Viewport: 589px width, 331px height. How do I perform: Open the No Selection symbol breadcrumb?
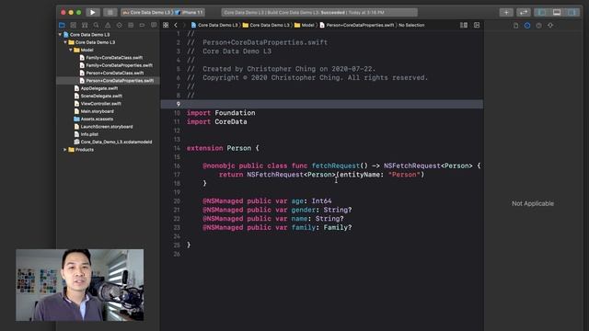411,25
